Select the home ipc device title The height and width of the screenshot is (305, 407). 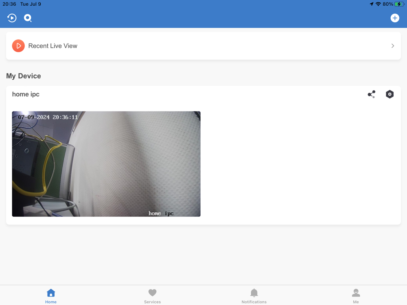tap(26, 94)
